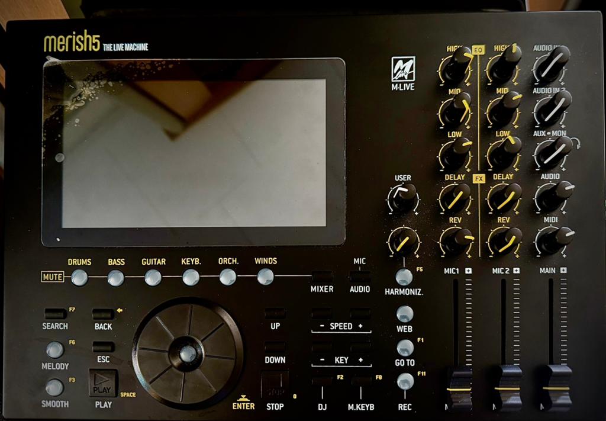Tap the M-LIVE logo badge

[402, 73]
